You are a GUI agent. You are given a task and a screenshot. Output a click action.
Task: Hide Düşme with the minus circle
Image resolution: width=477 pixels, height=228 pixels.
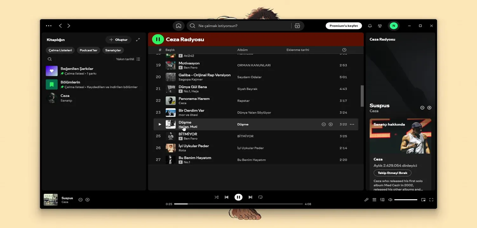point(324,124)
